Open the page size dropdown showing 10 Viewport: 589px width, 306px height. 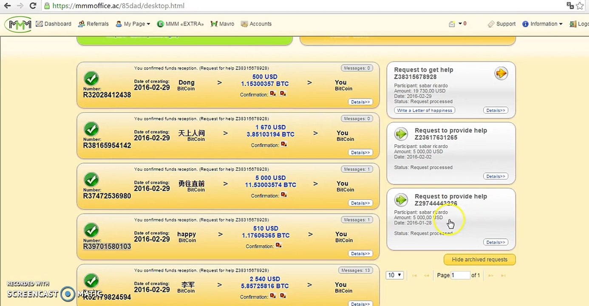pos(394,275)
